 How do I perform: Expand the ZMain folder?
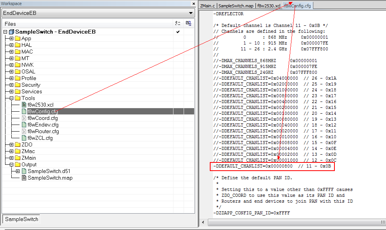click(x=12, y=158)
